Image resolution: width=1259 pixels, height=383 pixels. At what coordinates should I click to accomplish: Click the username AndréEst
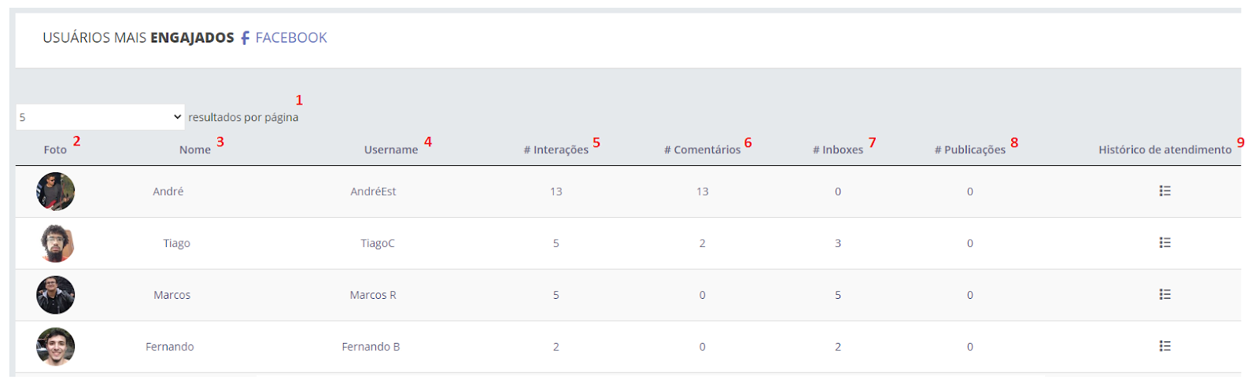(x=373, y=191)
